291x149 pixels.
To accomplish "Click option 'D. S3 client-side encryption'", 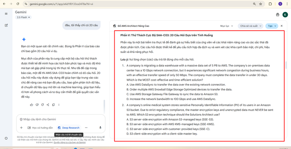I will pyautogui.click(x=162, y=134).
